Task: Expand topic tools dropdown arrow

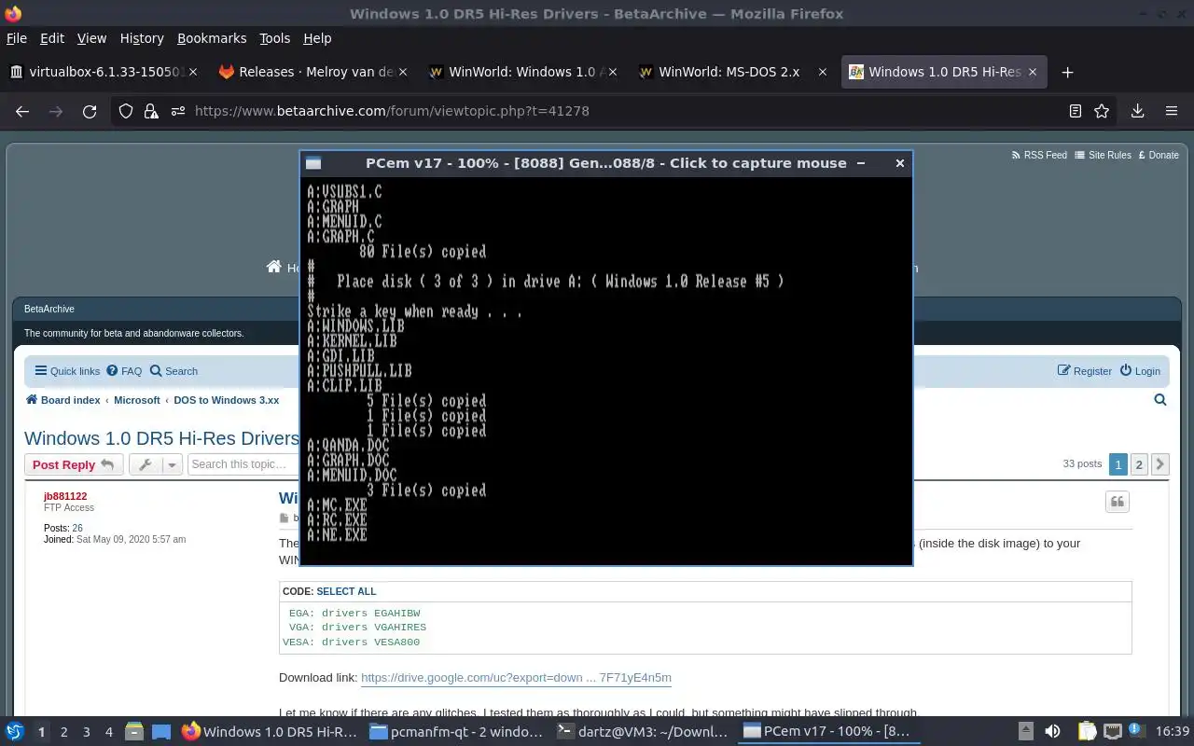Action: 172,464
